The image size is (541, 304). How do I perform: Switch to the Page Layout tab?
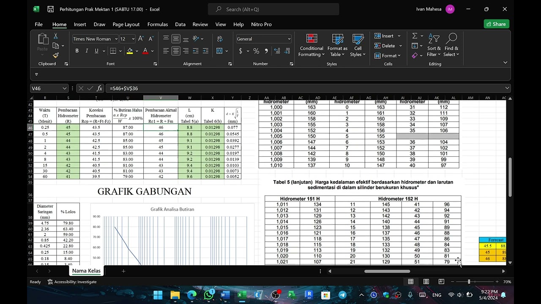tap(126, 24)
